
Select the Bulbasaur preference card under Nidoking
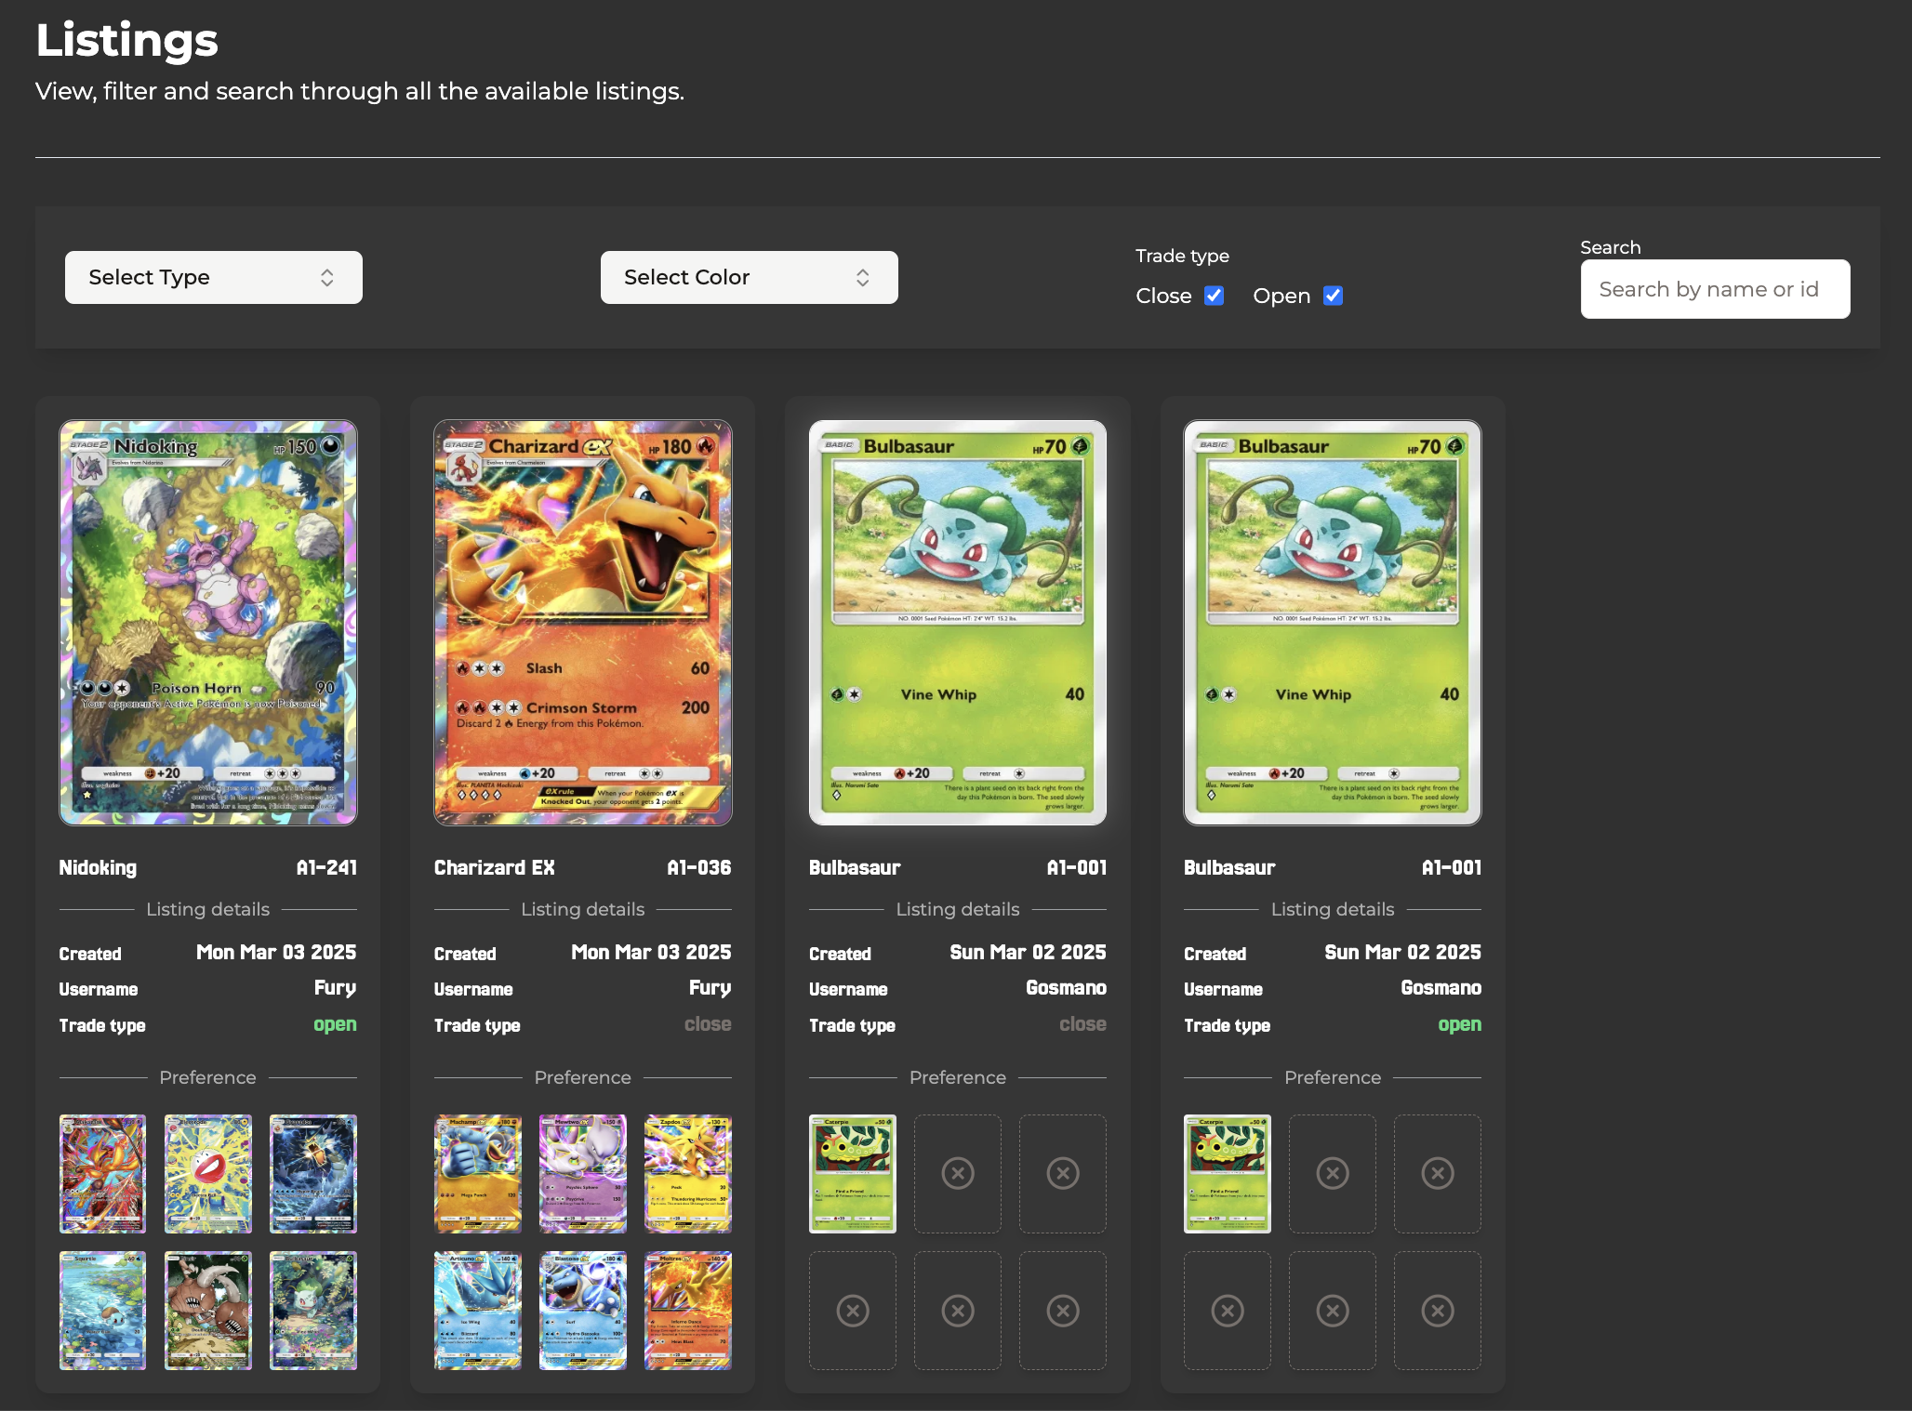click(313, 1311)
